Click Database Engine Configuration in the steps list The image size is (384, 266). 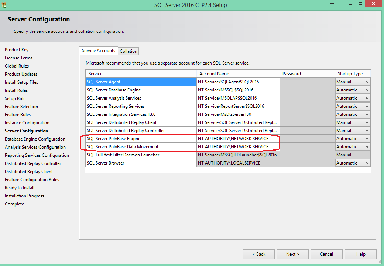(35, 139)
